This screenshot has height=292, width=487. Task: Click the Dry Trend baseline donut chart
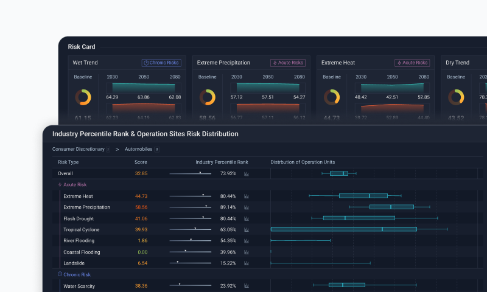click(x=456, y=97)
